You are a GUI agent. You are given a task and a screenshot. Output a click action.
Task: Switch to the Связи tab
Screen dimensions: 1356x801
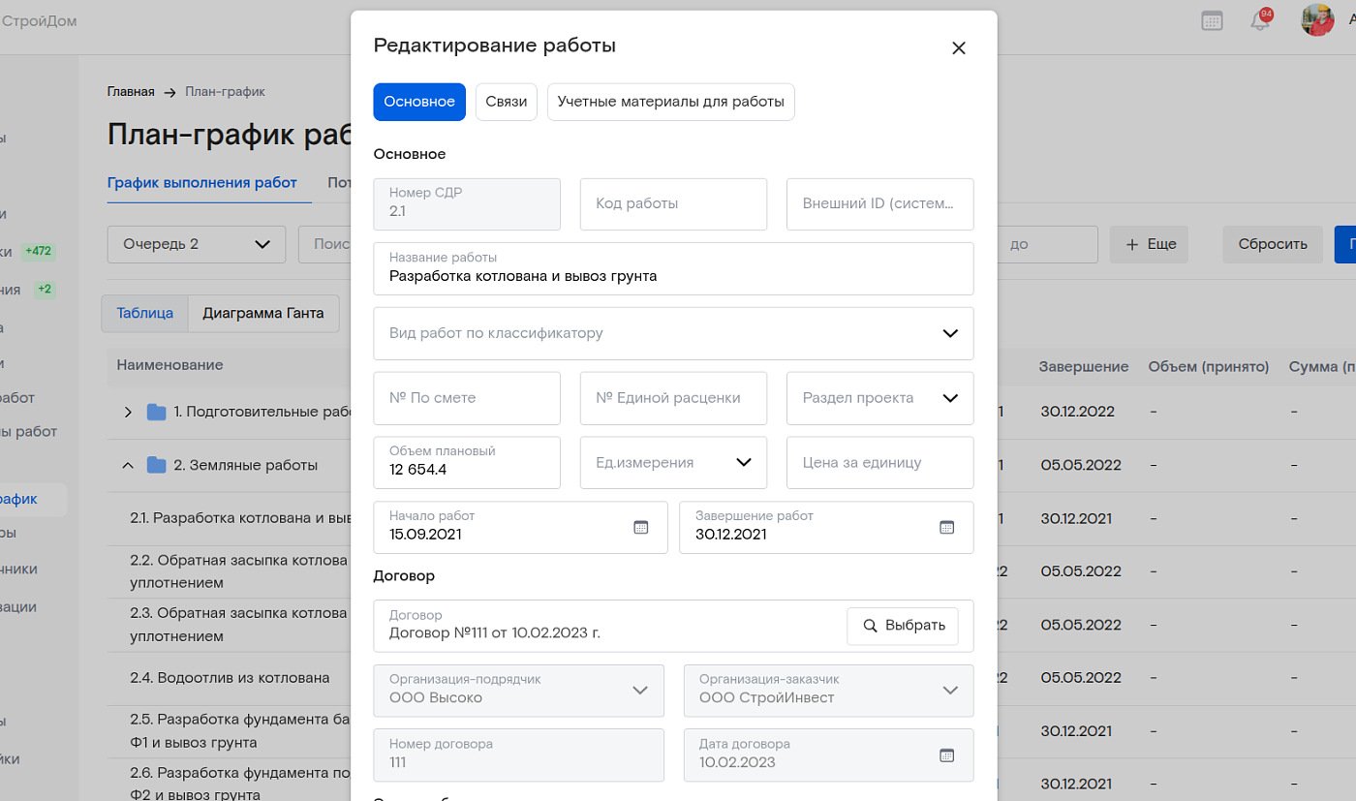click(x=506, y=102)
